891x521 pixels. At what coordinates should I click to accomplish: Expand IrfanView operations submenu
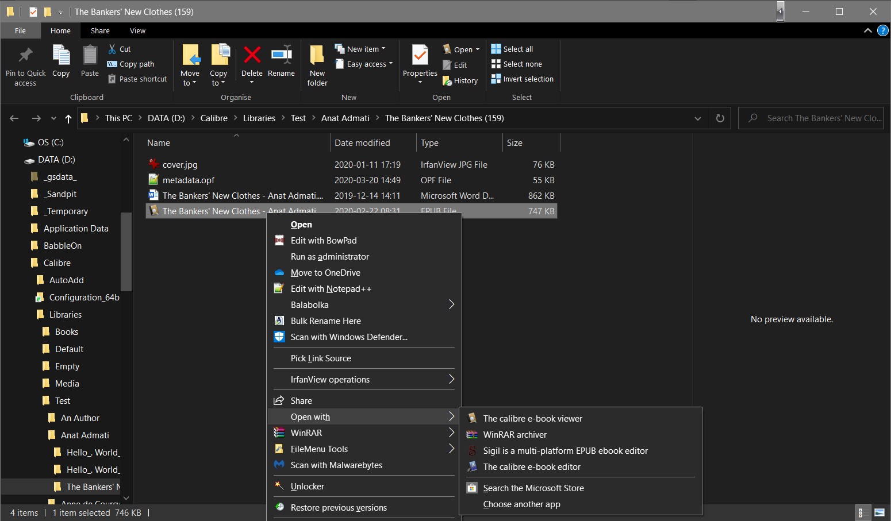364,380
